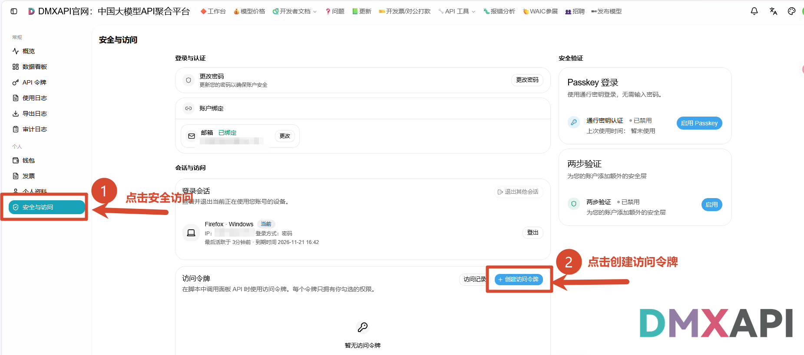Click 启用 Passkey button
This screenshot has width=804, height=355.
tap(699, 123)
